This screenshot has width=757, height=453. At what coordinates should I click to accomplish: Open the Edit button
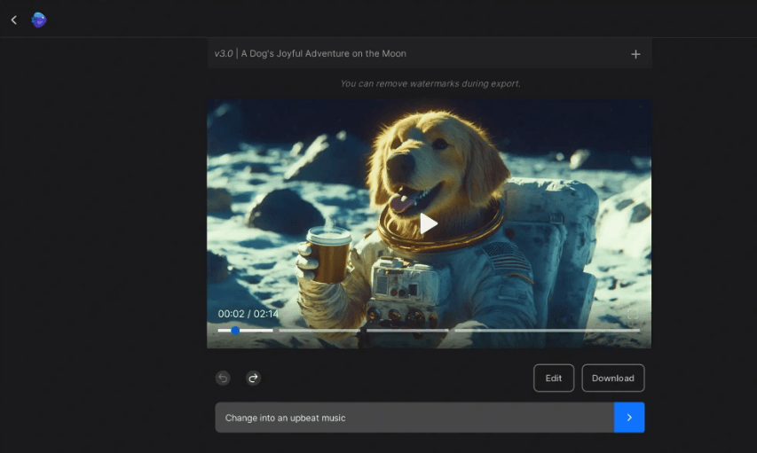[x=553, y=378]
